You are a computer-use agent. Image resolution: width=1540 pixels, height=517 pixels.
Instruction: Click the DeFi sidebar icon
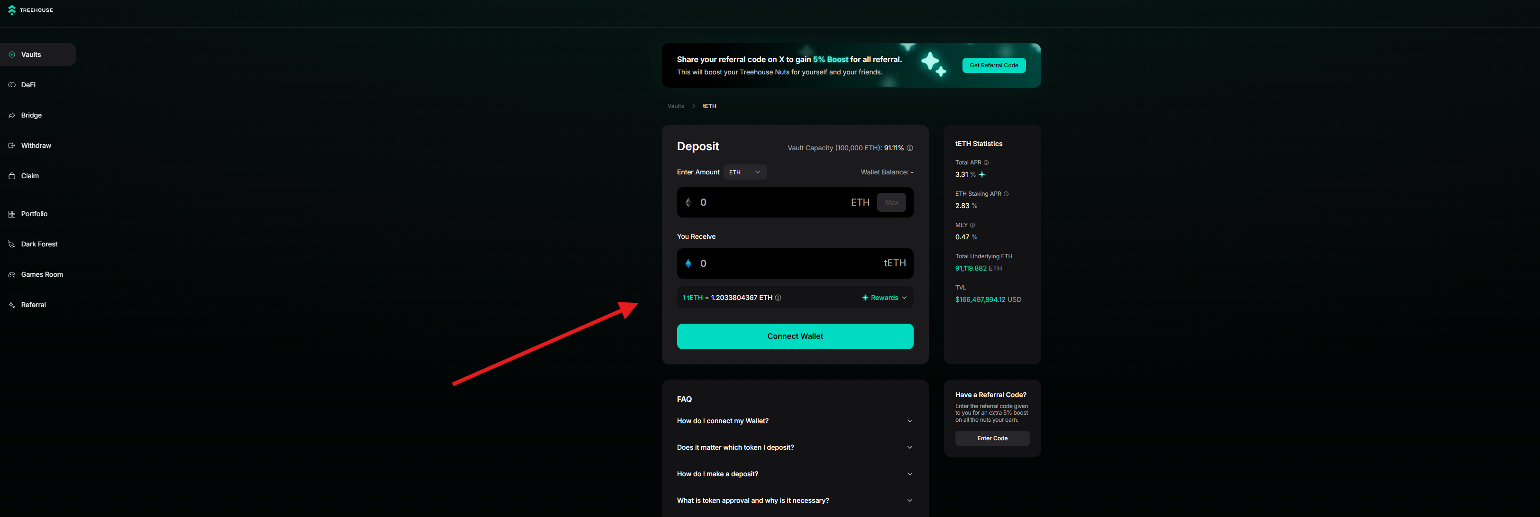[x=11, y=85]
